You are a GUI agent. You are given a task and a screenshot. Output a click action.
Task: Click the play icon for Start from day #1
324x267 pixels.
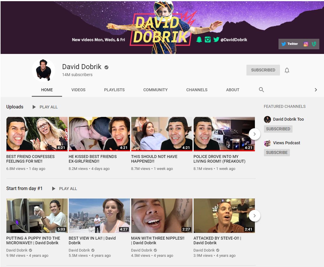pyautogui.click(x=54, y=189)
